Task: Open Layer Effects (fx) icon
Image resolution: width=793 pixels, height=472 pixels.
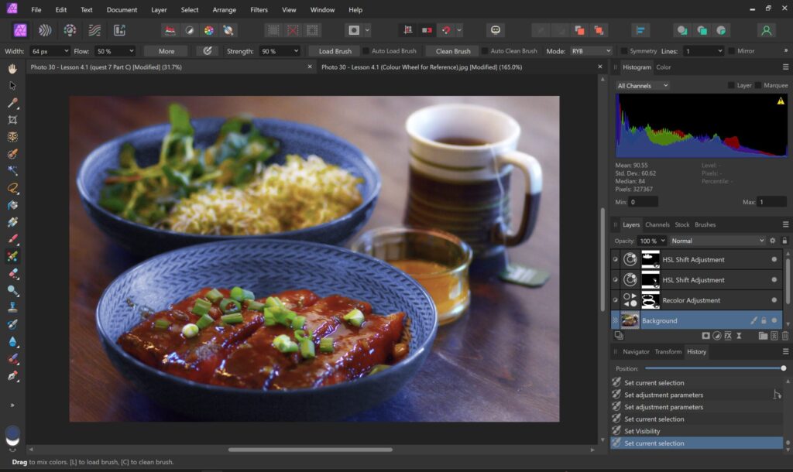Action: click(729, 336)
